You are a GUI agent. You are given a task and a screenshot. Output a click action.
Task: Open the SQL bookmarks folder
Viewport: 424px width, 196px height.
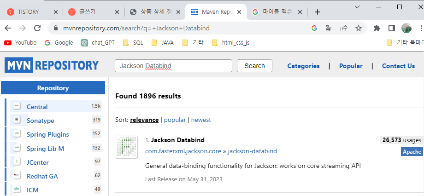(x=133, y=43)
